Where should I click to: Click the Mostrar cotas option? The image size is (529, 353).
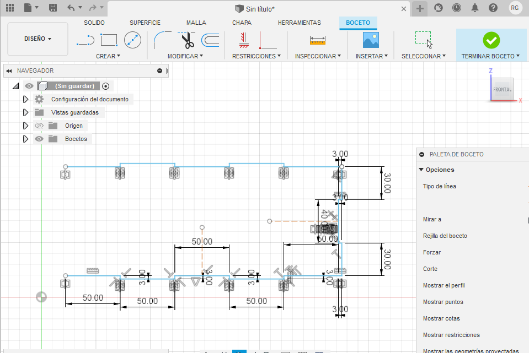[x=441, y=318]
